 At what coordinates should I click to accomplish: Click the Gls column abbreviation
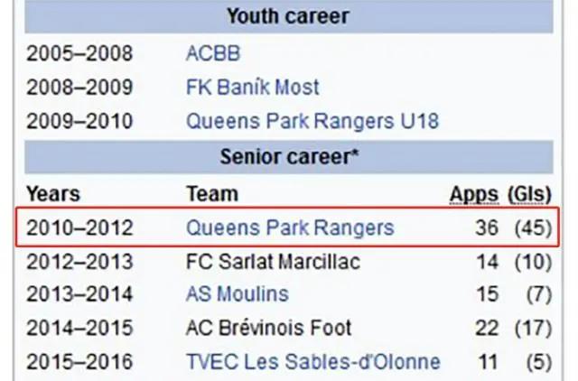[529, 194]
